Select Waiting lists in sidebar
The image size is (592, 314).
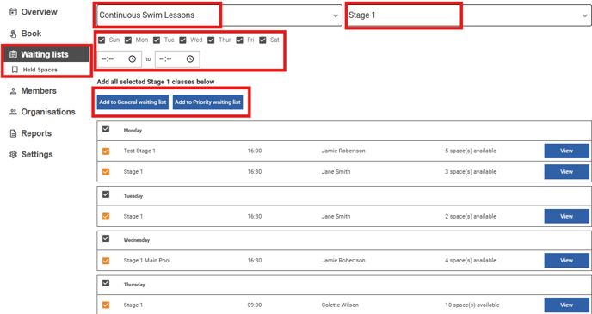(46, 55)
